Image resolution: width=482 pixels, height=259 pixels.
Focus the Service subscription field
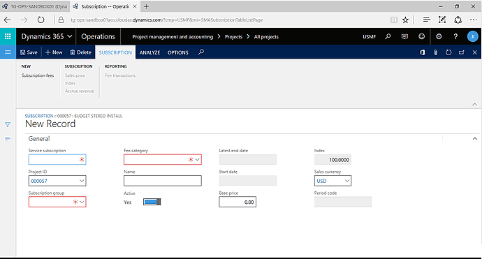pos(57,159)
